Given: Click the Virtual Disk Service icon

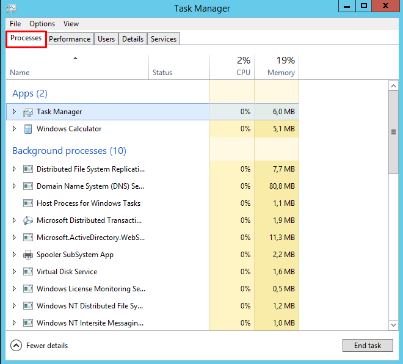Looking at the screenshot, I should tap(28, 272).
